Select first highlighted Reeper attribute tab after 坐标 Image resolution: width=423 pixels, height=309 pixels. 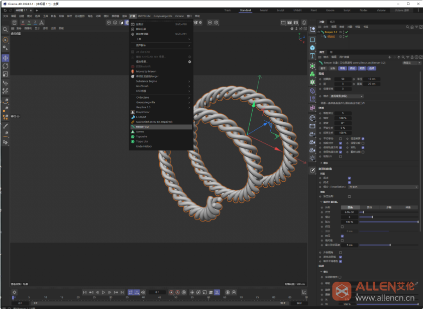click(342, 68)
